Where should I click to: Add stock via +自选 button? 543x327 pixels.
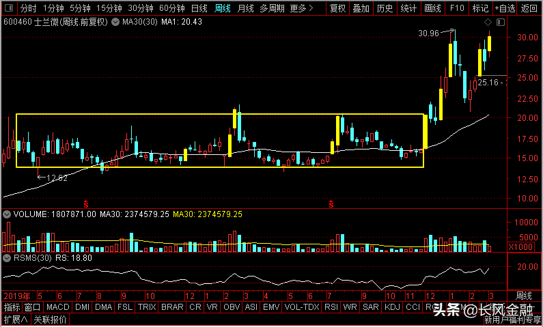(505, 8)
